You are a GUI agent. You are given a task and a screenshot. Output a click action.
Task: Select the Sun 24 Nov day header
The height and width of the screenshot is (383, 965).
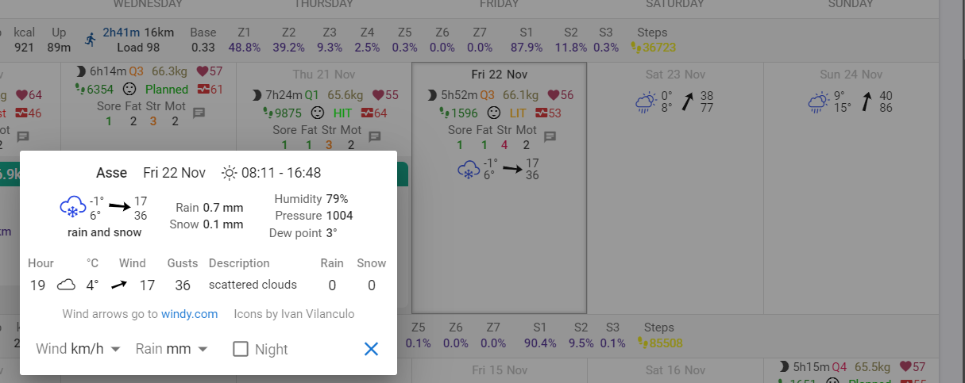[851, 75]
